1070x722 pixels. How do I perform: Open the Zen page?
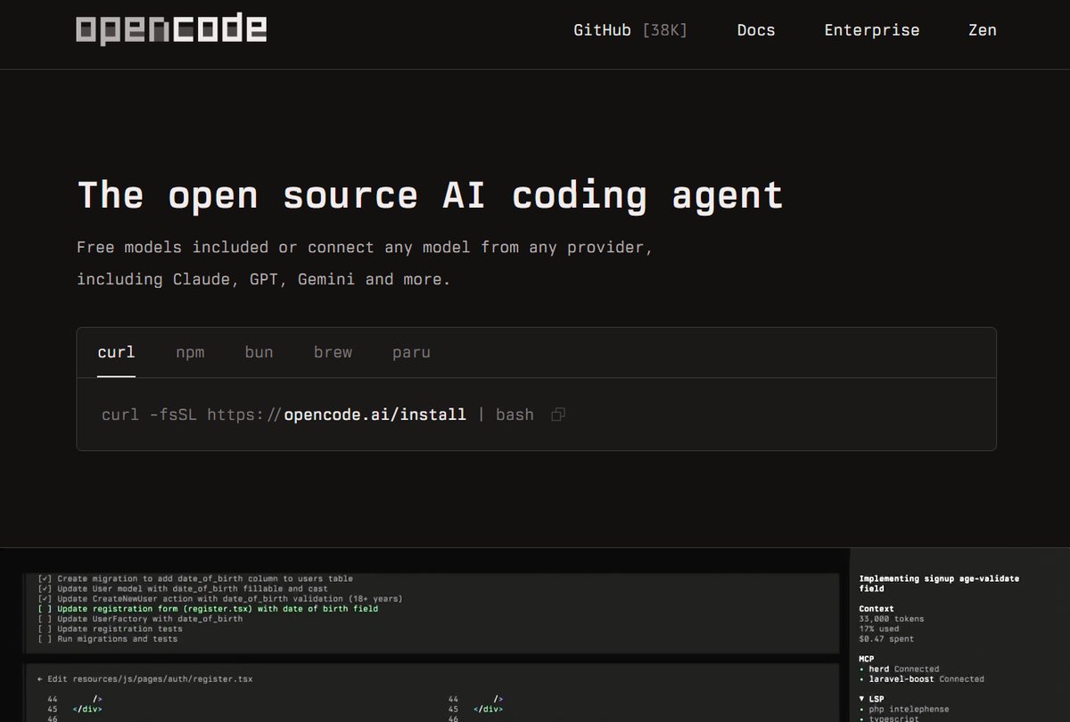point(982,30)
